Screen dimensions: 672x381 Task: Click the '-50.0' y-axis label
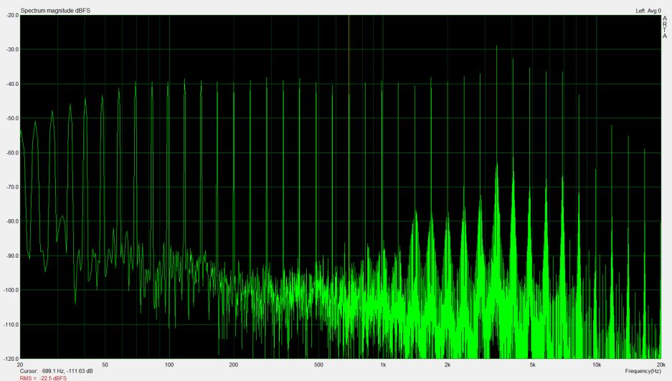pyautogui.click(x=12, y=118)
